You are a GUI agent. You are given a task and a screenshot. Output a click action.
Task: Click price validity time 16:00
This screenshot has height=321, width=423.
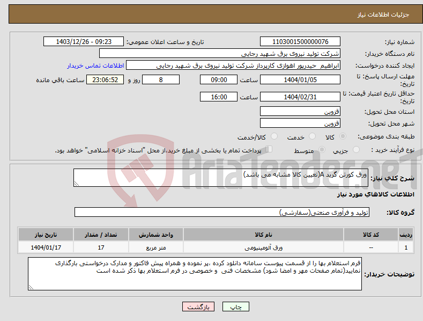[x=219, y=97]
